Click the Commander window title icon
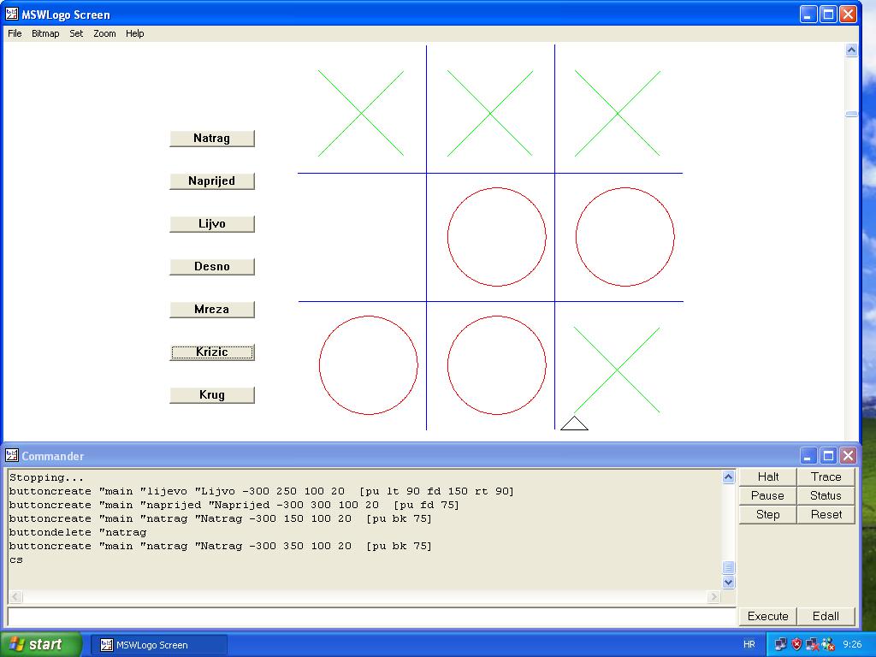Image resolution: width=876 pixels, height=657 pixels. coord(12,455)
